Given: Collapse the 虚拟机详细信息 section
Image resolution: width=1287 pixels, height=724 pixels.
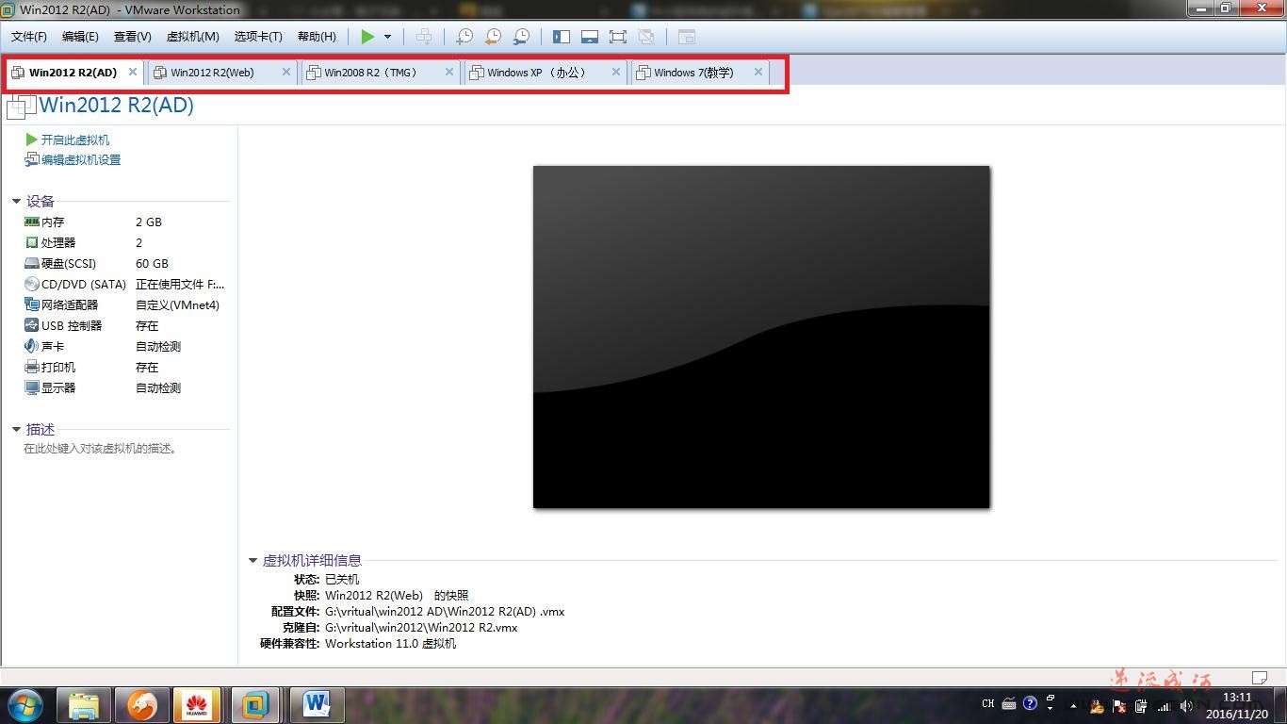Looking at the screenshot, I should (253, 560).
